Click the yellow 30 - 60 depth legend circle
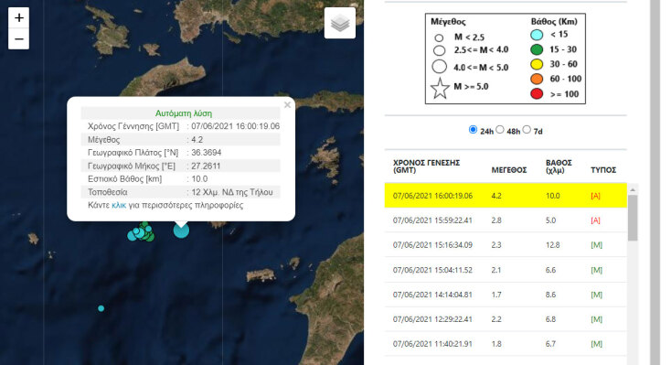This screenshot has width=671, height=365. click(537, 64)
